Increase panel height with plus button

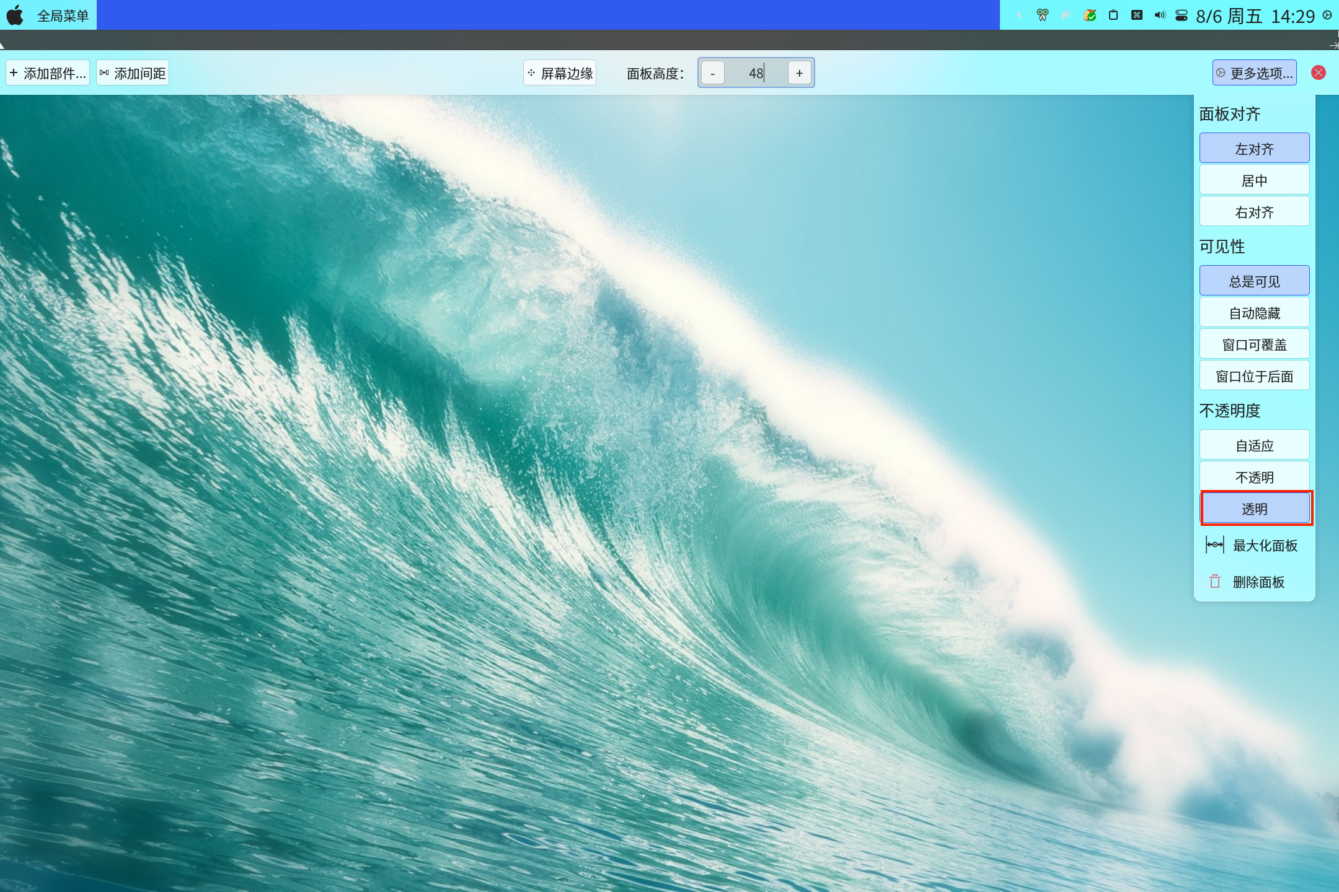coord(800,73)
